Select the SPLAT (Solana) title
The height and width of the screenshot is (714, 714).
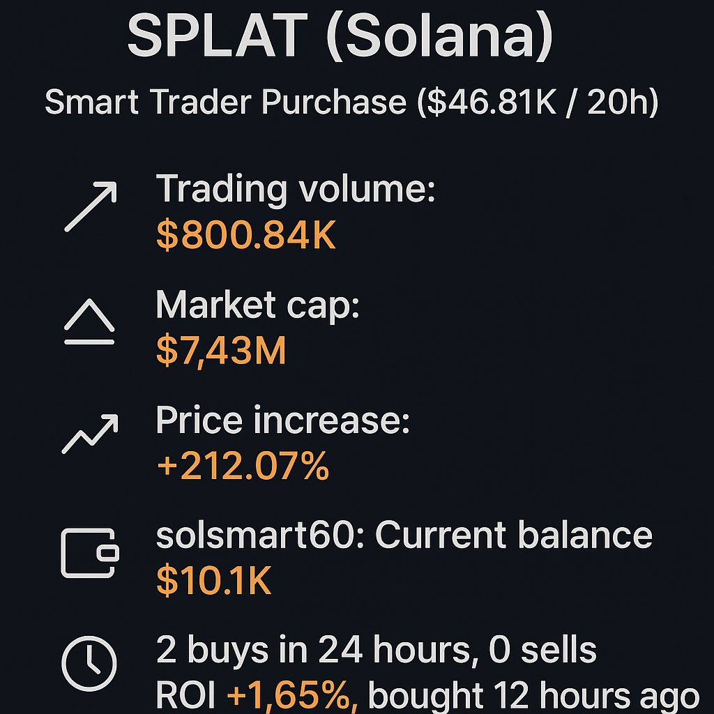(x=340, y=36)
